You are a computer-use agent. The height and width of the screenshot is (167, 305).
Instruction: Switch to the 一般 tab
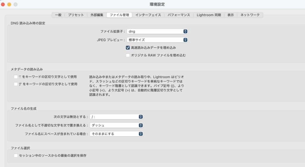point(58,15)
